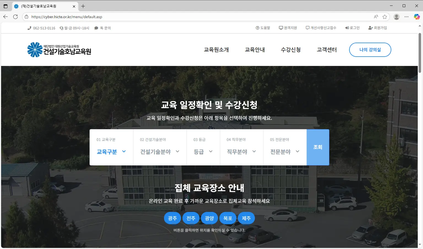Viewport: 423px width, 249px height.
Task: Click the 건설기술호남교육원 logo
Action: [59, 50]
